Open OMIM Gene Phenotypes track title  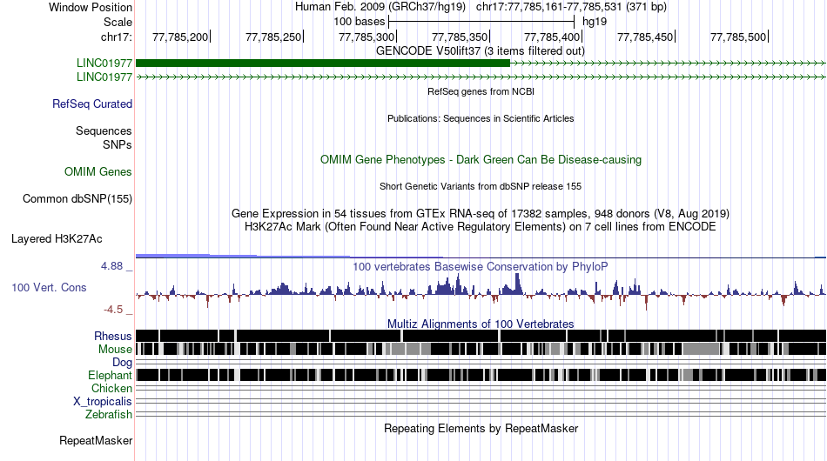click(x=481, y=160)
